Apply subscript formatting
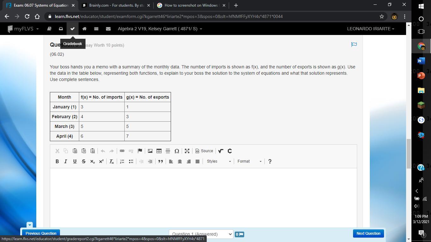This screenshot has height=242, width=431. (92, 161)
